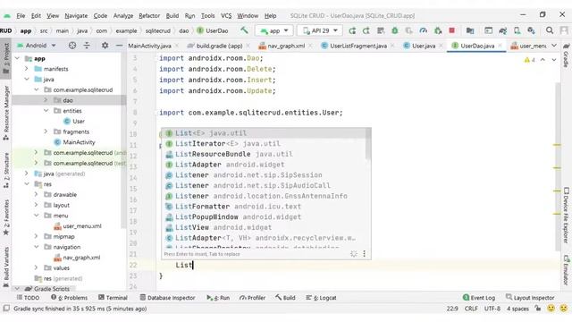Select ListView android.widget completion suggestion
This screenshot has height=322, width=572.
coord(264,227)
